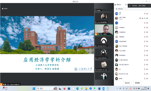Click the rename button below the member list
Image resolution: width=151 pixels, height=91 pixels.
pos(127,83)
